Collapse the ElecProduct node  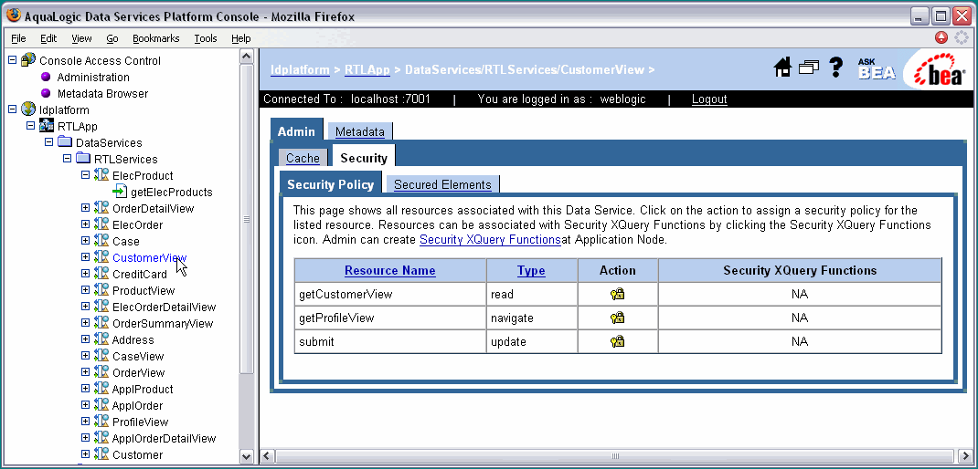85,175
